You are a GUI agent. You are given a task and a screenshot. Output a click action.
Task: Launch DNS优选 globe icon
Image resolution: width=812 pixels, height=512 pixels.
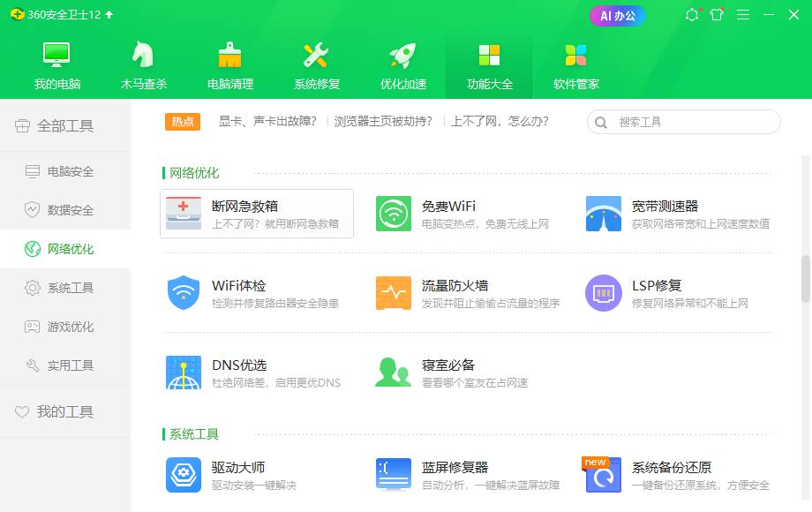(184, 373)
